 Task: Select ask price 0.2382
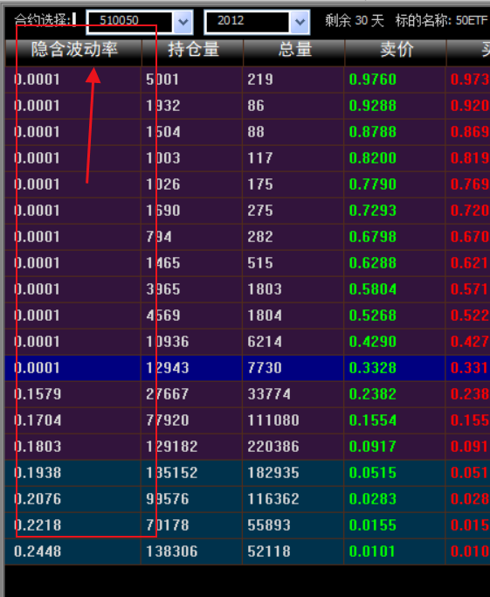coord(373,394)
